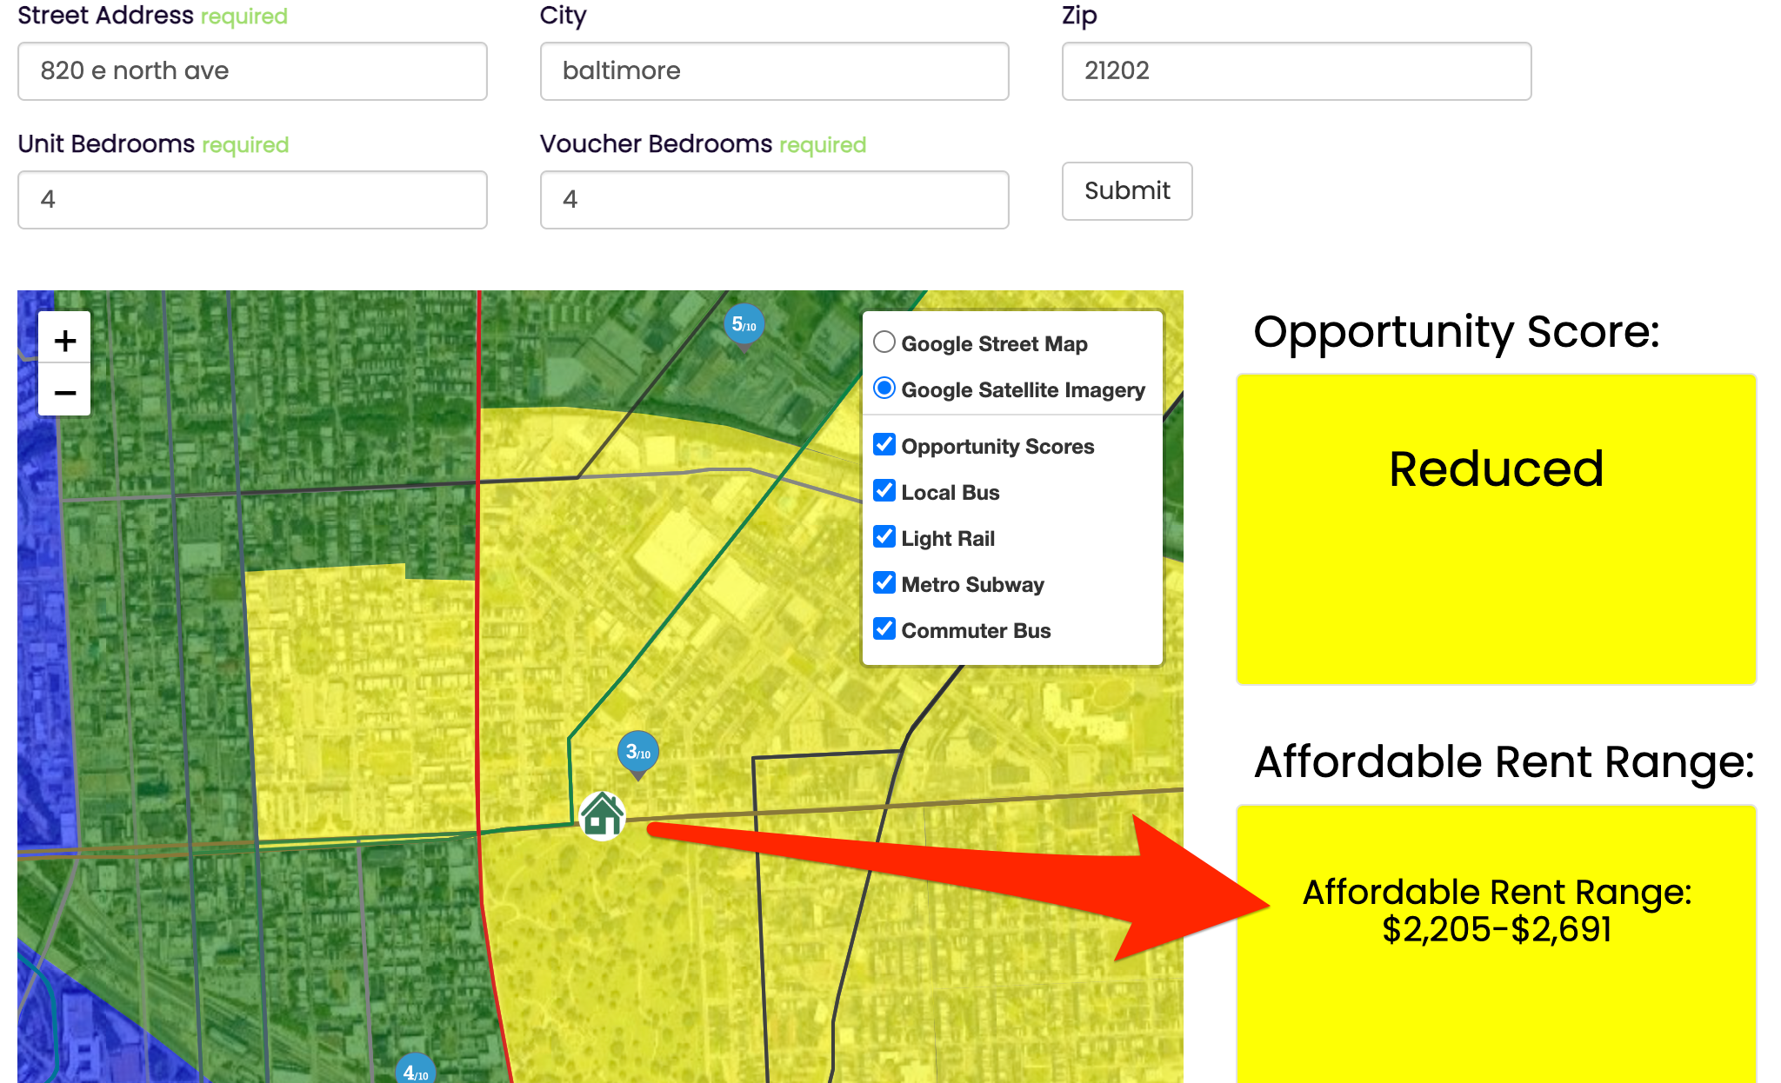1781x1083 pixels.
Task: Select the Voucher Bedrooms field
Action: point(774,200)
